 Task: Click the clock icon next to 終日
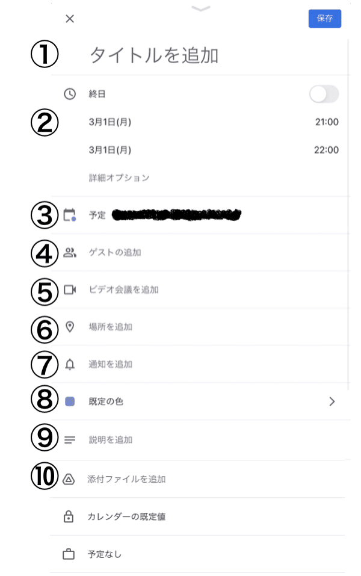[x=69, y=94]
